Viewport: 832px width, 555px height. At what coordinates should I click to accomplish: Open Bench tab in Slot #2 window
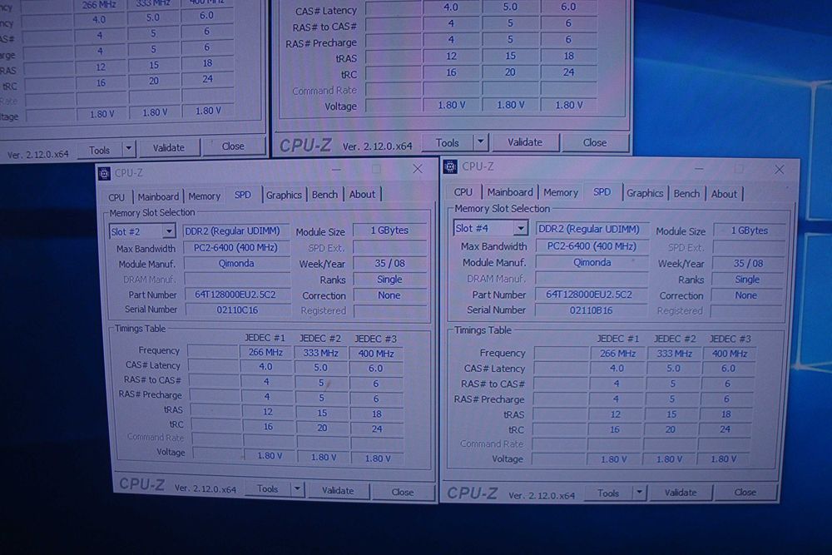coord(324,194)
